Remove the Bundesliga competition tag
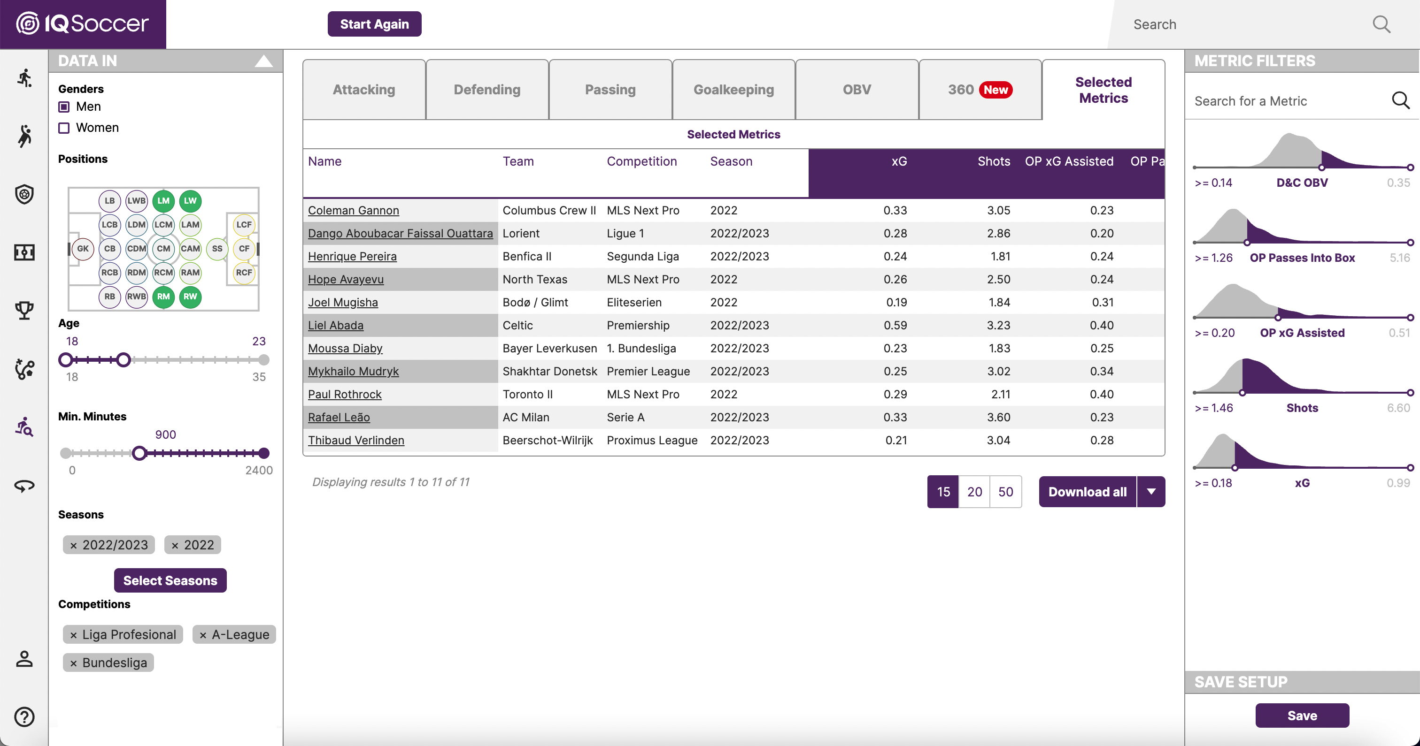Image resolution: width=1420 pixels, height=746 pixels. pyautogui.click(x=73, y=663)
